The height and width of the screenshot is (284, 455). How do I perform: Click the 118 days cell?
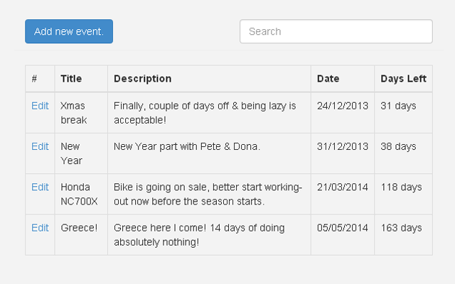point(401,187)
